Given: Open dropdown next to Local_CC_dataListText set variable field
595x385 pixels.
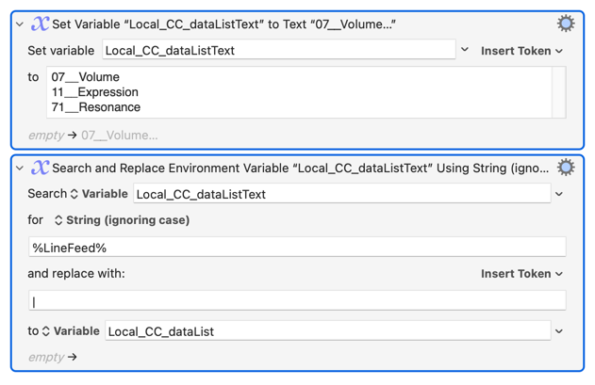Looking at the screenshot, I should coord(465,50).
